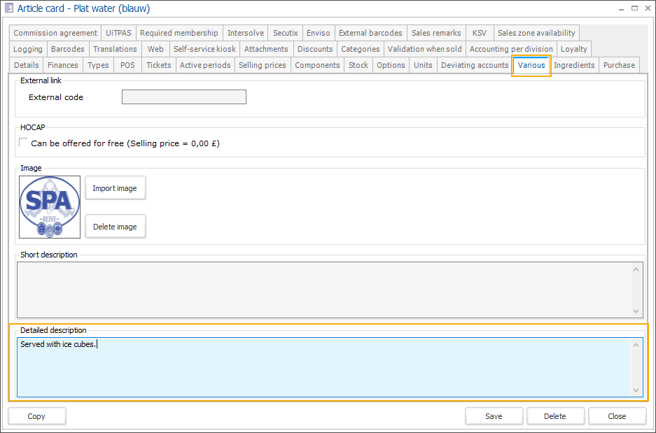The height and width of the screenshot is (433, 656).
Task: Open the Selling prices tab
Action: [262, 65]
